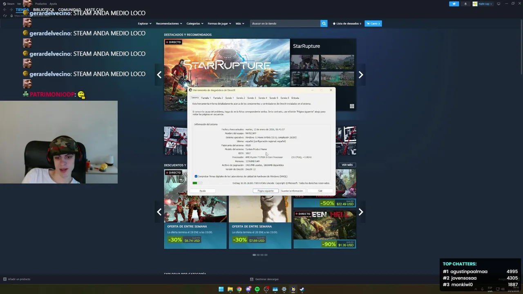This screenshot has height=294, width=523.
Task: Open the Steam menu
Action: (9, 4)
